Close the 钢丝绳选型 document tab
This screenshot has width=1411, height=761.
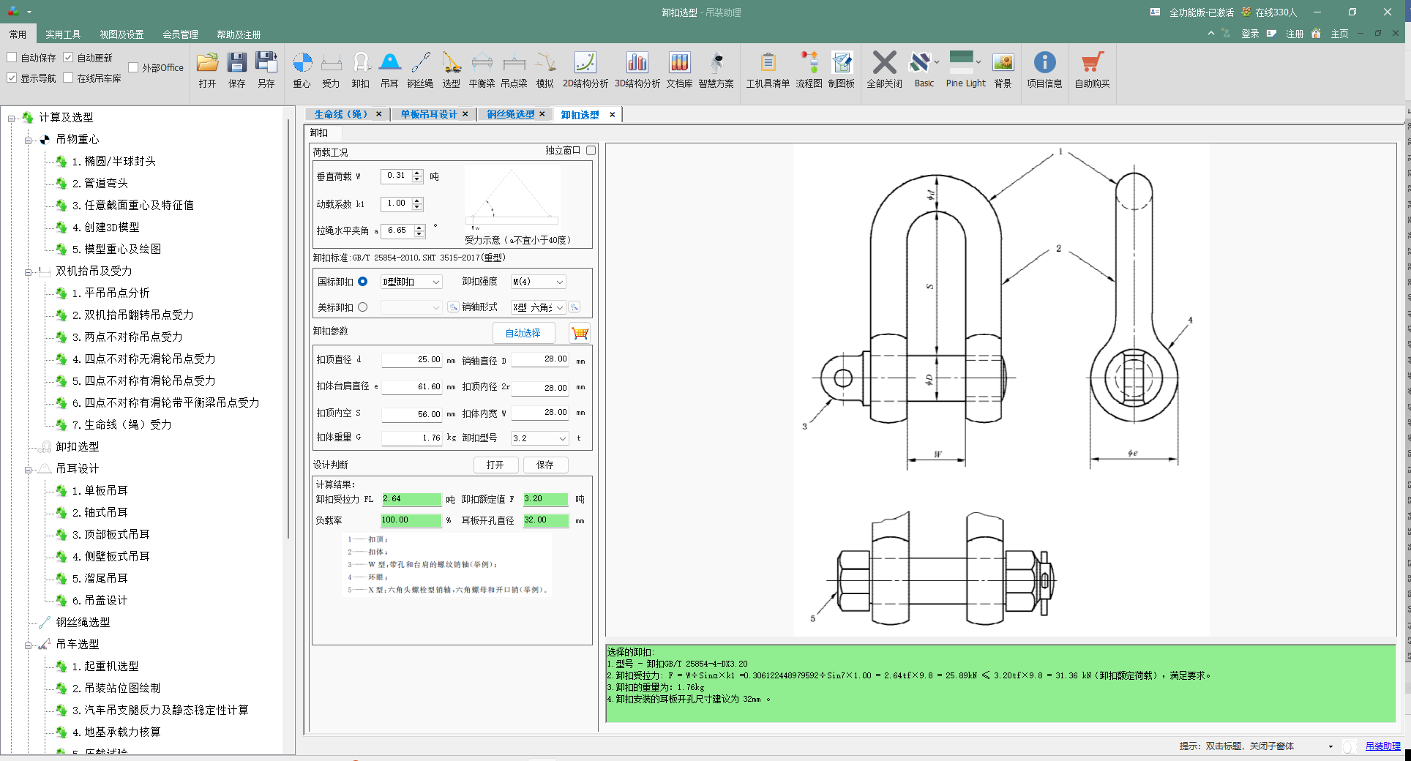click(x=542, y=114)
